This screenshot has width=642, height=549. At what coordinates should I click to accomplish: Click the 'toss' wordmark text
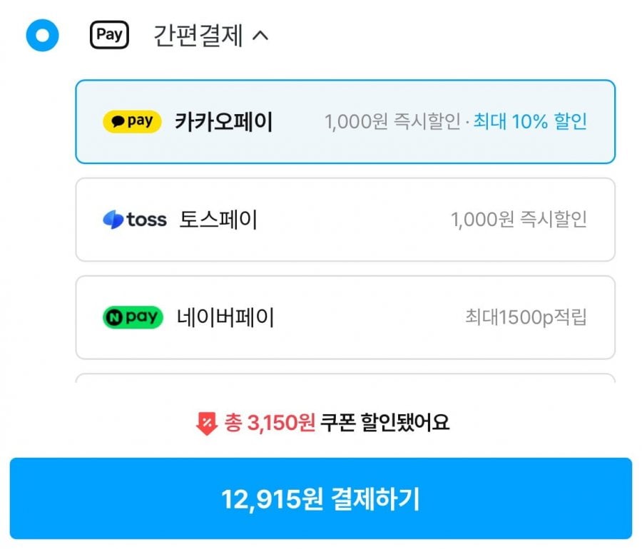click(146, 220)
